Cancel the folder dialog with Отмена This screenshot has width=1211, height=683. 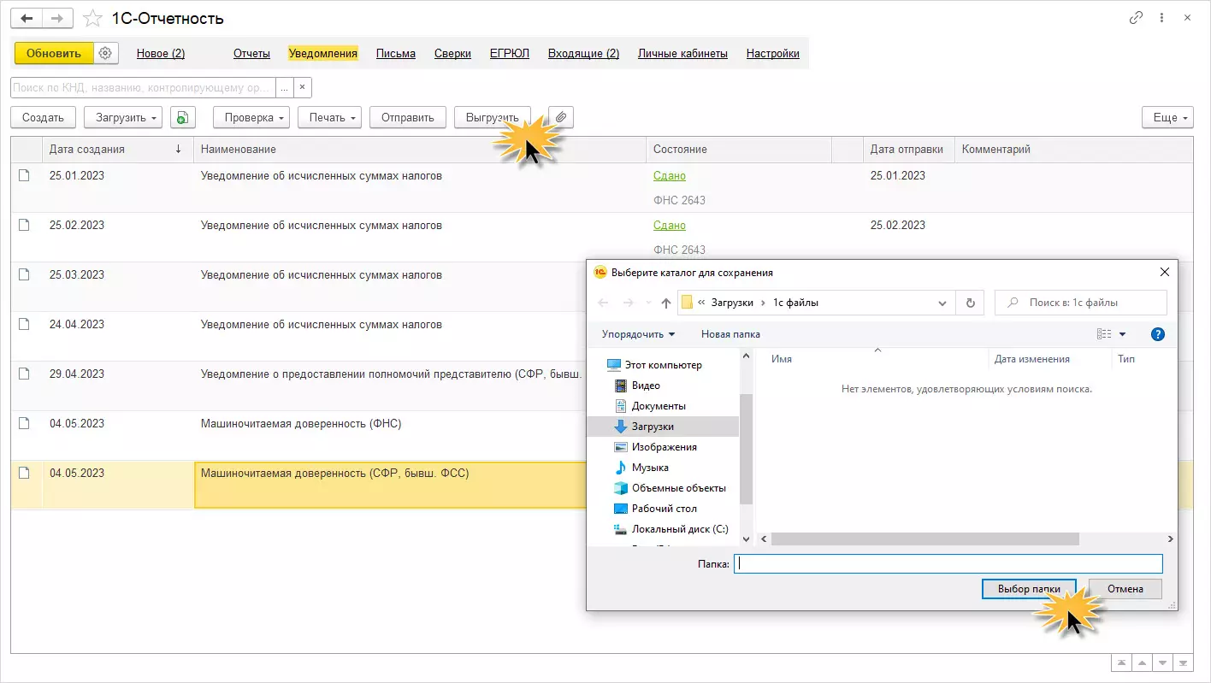click(x=1125, y=589)
